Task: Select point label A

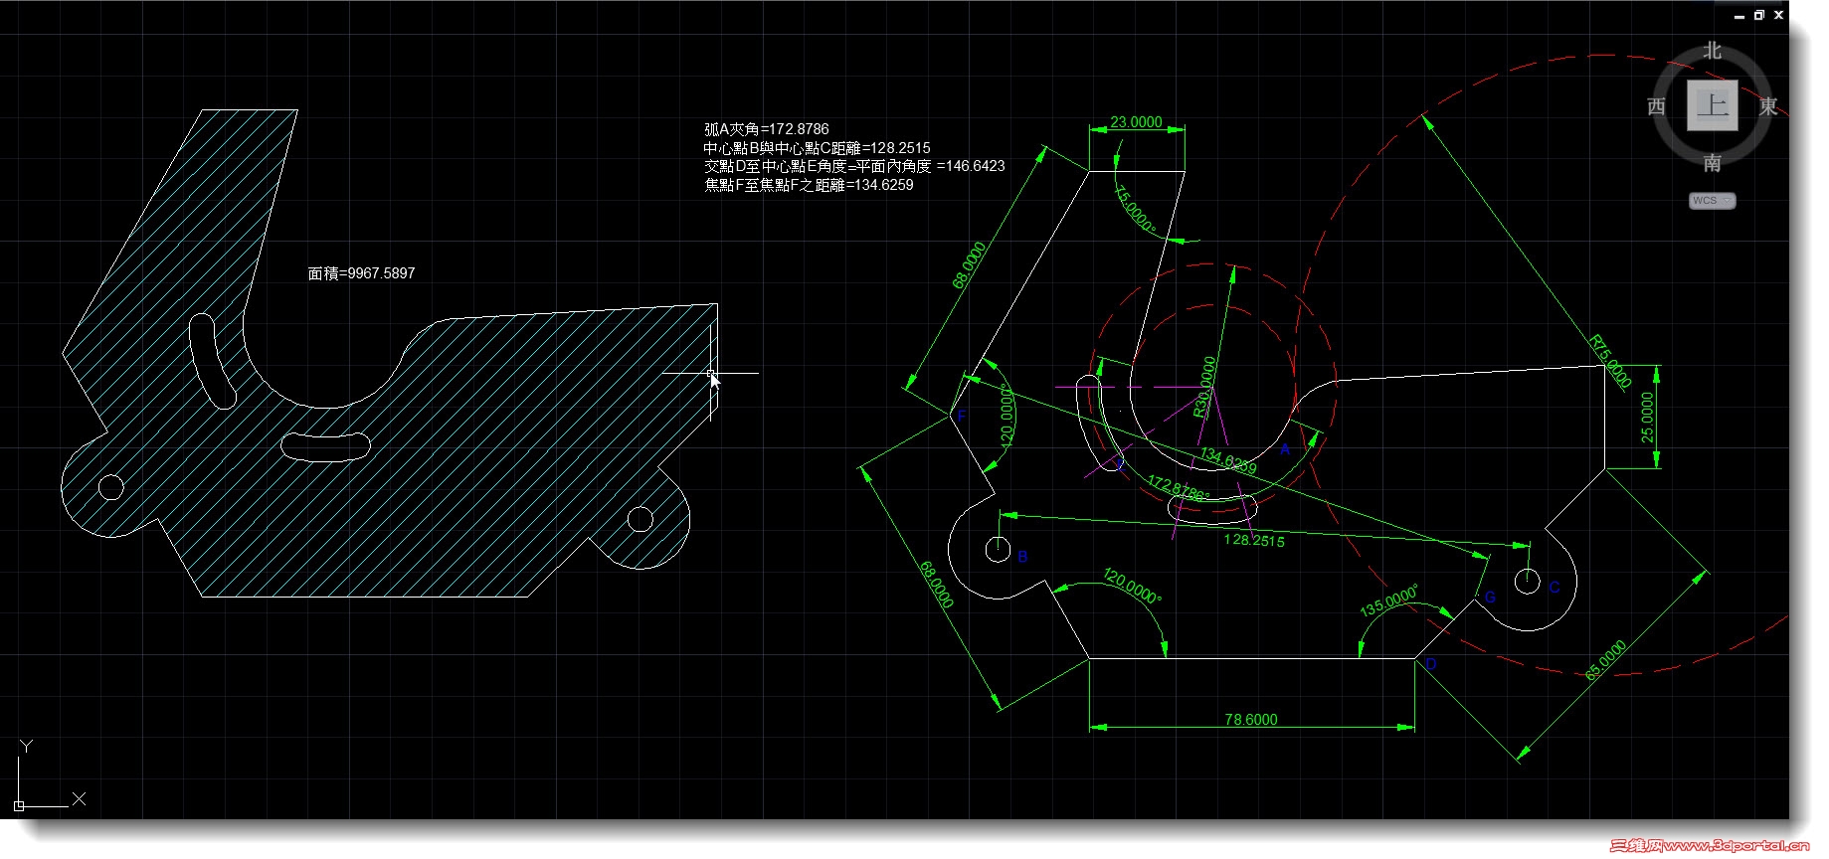Action: tap(1285, 449)
